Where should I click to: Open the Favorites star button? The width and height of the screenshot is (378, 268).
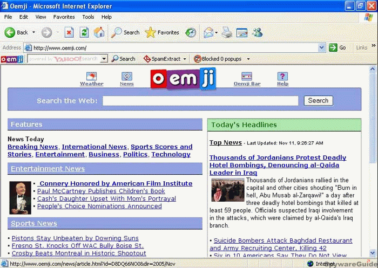click(x=162, y=32)
